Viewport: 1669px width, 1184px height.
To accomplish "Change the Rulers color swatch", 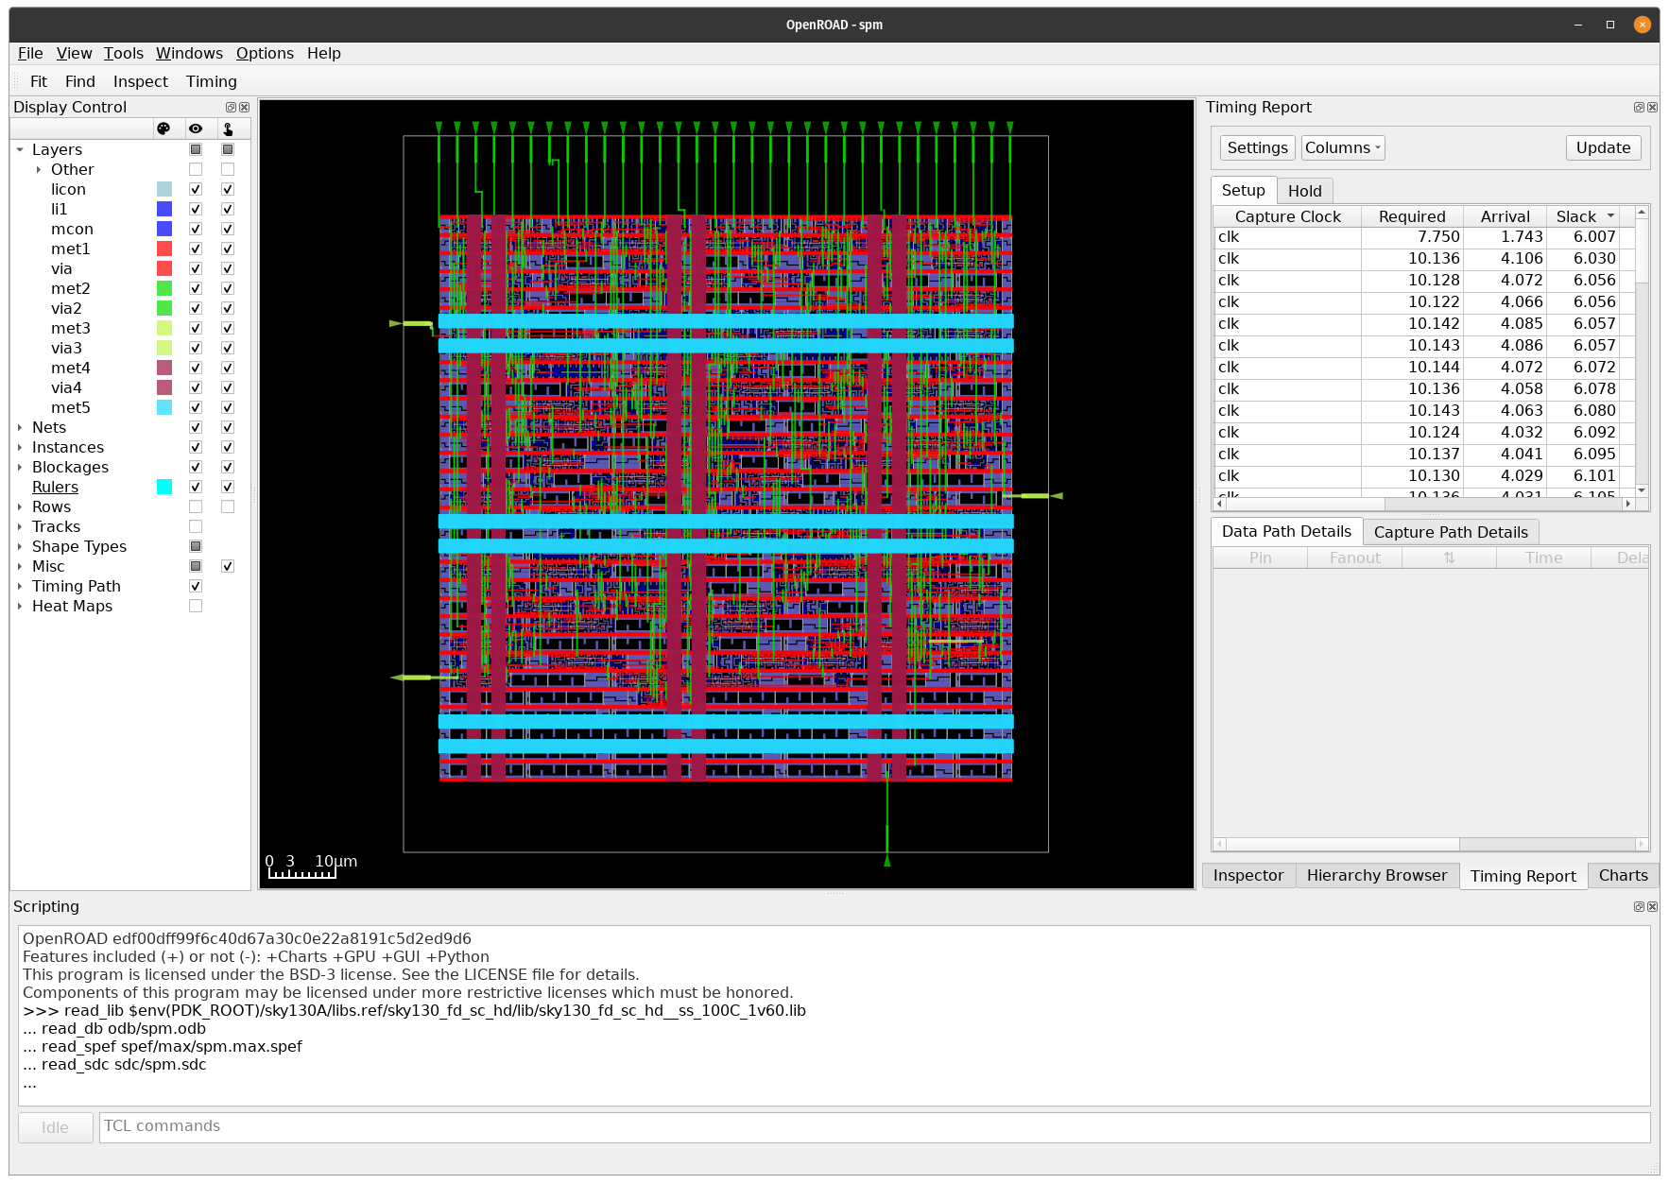I will tap(164, 487).
